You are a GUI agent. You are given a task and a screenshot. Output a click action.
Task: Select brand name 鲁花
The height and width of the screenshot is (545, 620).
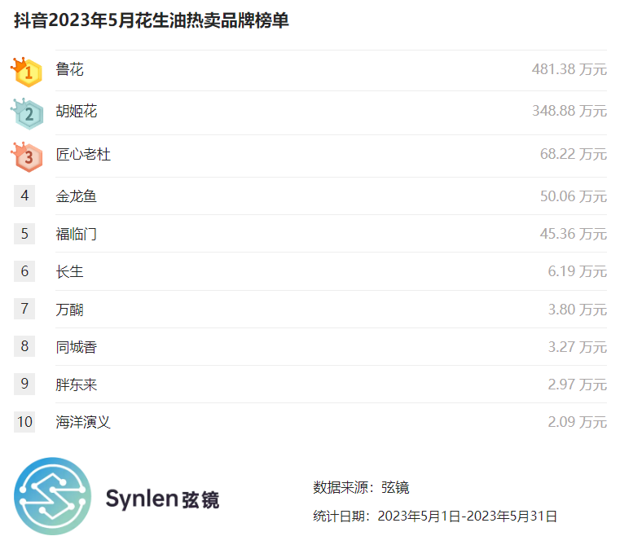[x=69, y=69]
